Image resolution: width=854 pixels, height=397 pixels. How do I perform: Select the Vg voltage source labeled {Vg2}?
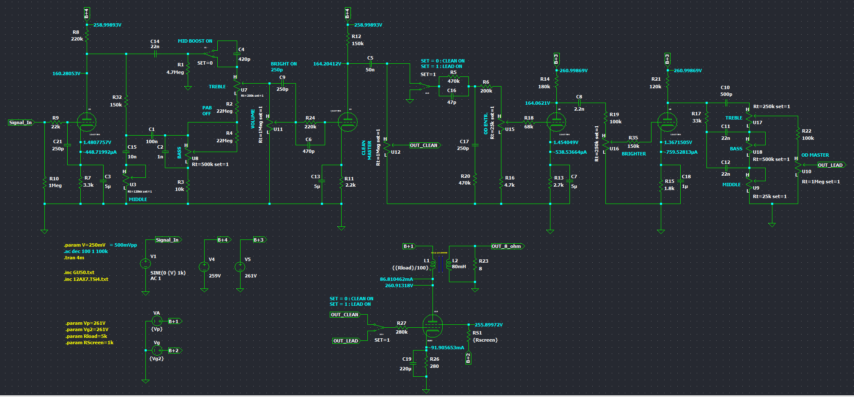[157, 351]
